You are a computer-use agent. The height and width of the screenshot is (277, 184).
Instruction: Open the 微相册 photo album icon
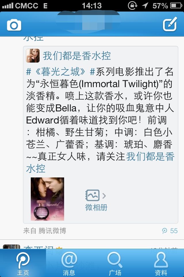(92, 195)
